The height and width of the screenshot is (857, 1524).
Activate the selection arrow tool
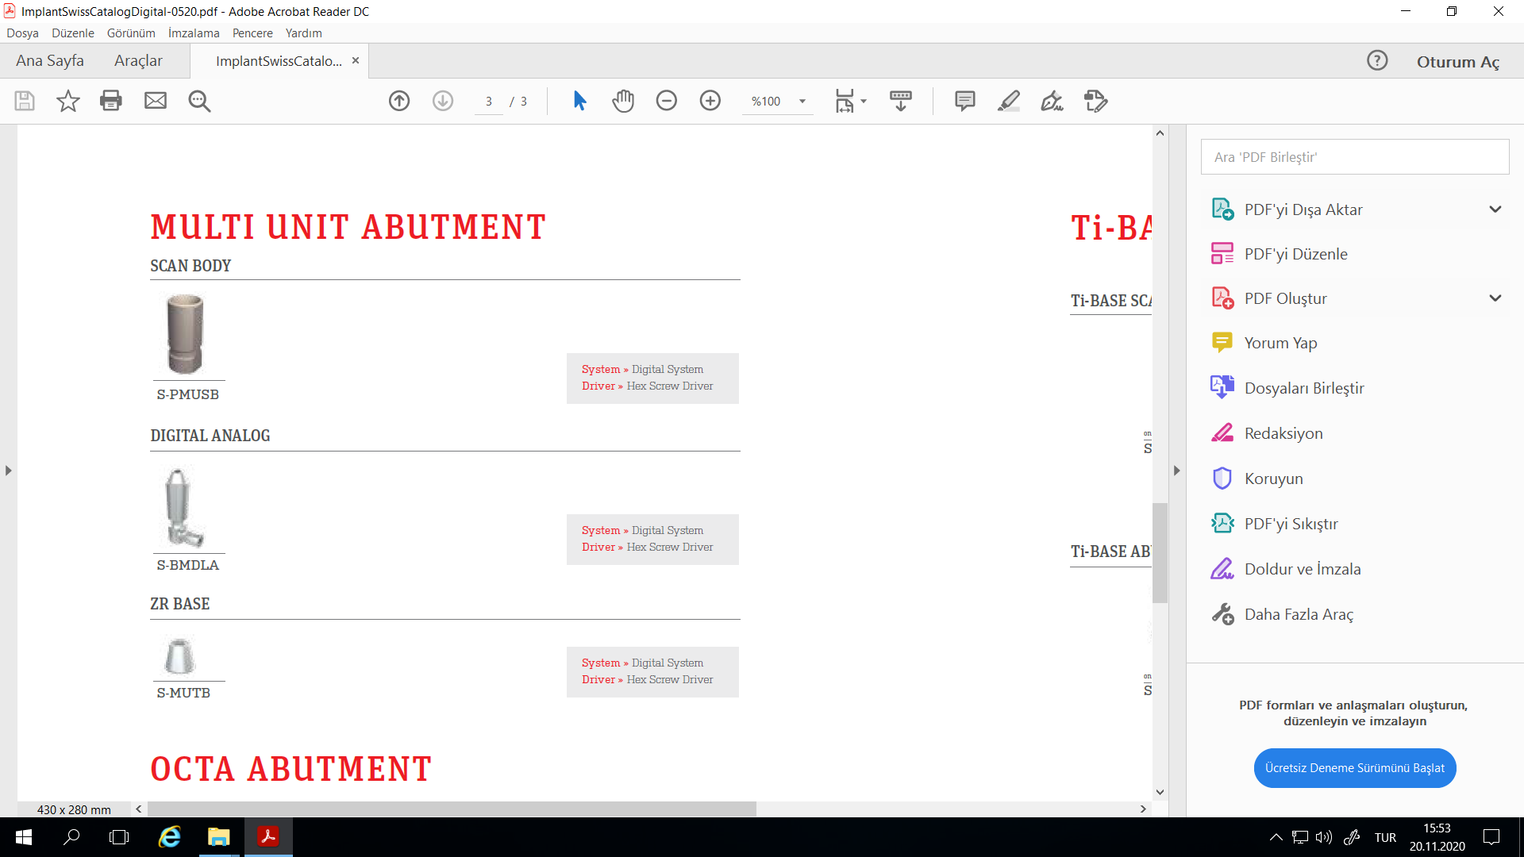click(x=580, y=101)
